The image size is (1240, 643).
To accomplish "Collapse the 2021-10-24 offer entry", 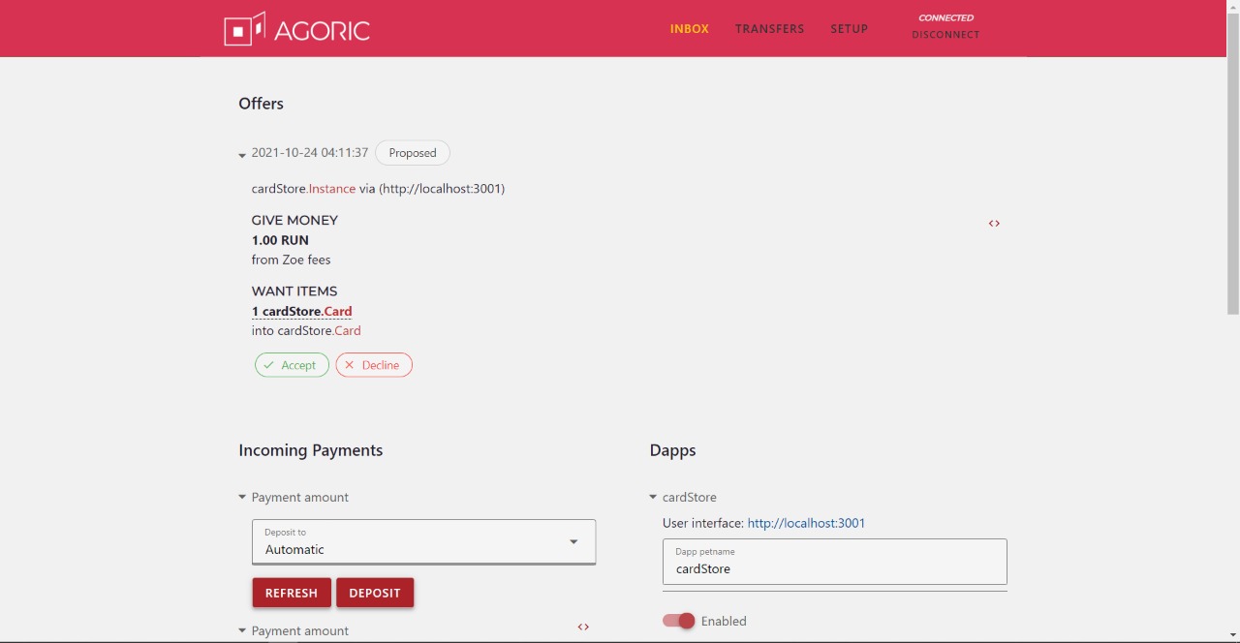I will coord(242,154).
